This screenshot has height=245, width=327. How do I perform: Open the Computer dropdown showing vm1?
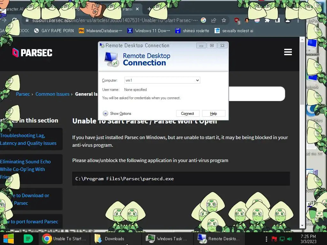[197, 80]
